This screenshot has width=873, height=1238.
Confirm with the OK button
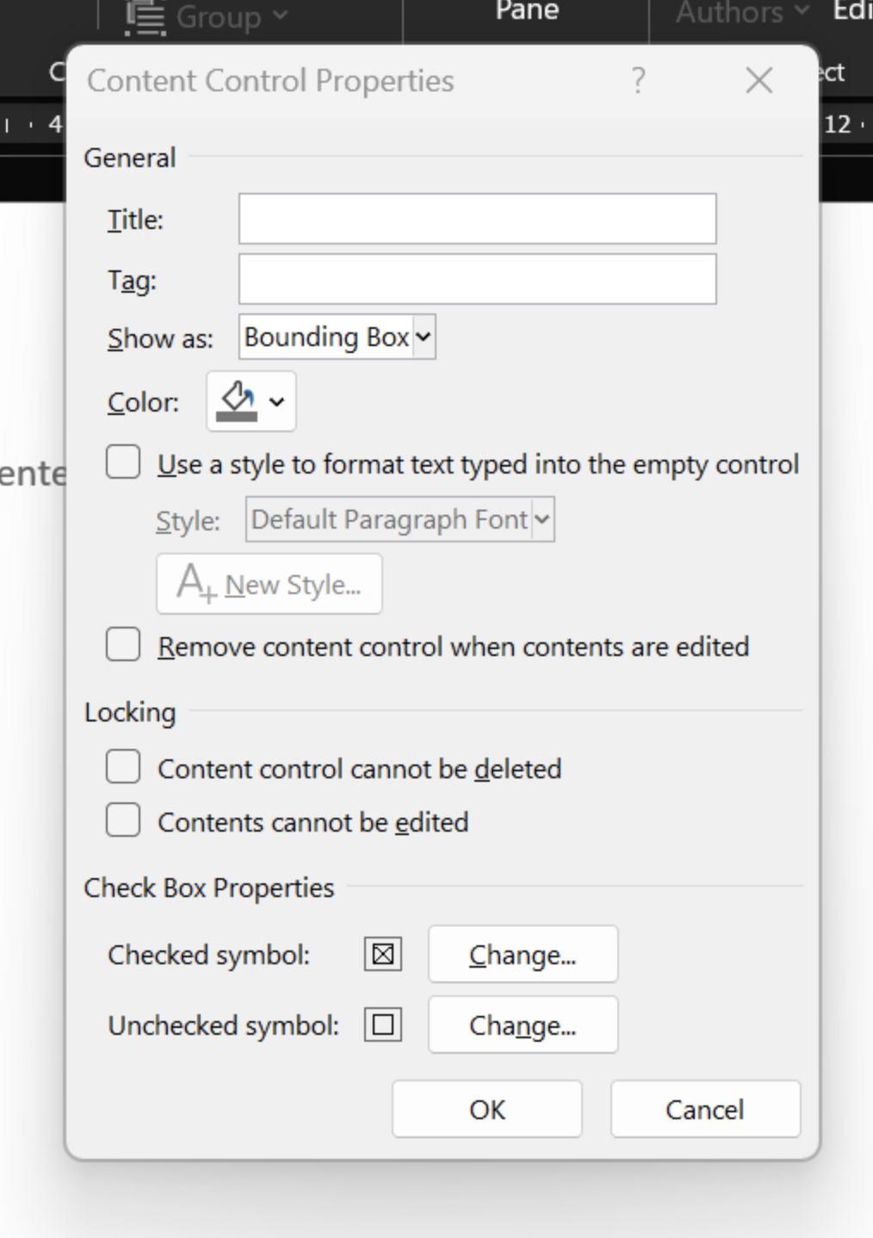[x=487, y=1109]
